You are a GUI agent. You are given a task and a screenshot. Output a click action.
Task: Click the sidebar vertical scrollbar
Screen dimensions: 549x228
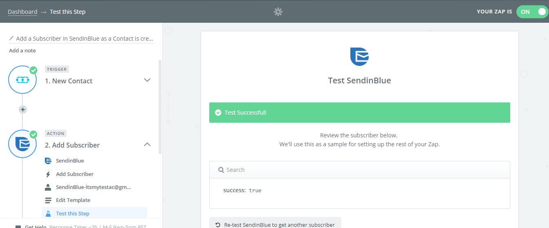click(160, 106)
